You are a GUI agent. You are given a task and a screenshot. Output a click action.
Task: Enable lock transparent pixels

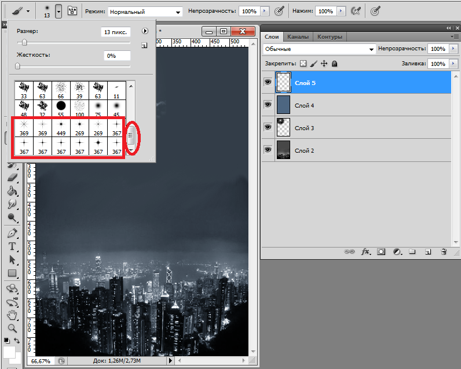303,64
